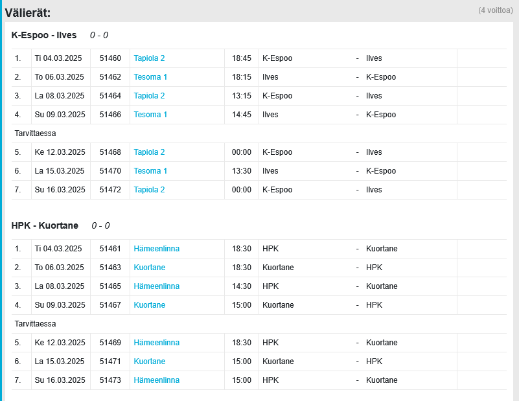Select date Su 09.03.2025 for game 51466
Screen dimensions: 519x401
click(x=60, y=115)
